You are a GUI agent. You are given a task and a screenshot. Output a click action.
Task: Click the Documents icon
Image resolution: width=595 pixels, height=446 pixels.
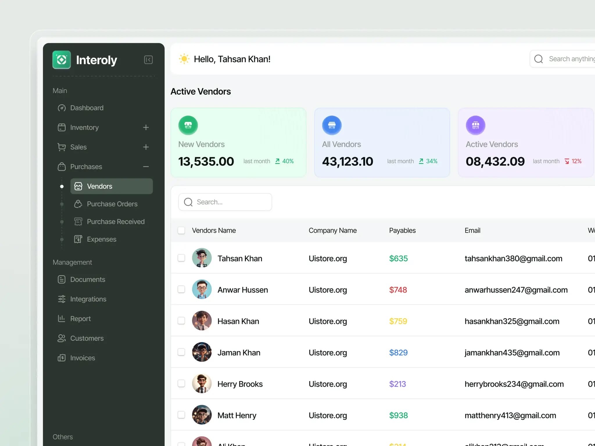62,279
